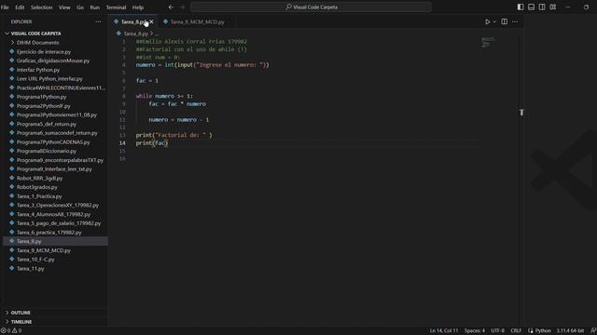Open Programa5_def_return.py file
Image resolution: width=597 pixels, height=335 pixels.
point(47,124)
